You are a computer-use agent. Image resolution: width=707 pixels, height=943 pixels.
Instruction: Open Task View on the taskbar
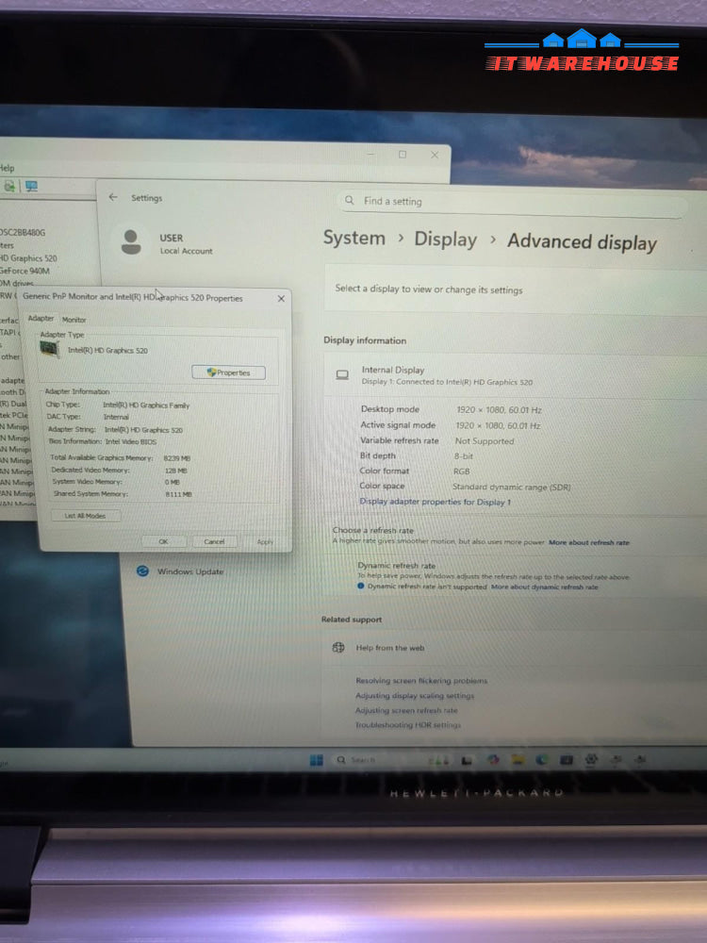tap(467, 761)
